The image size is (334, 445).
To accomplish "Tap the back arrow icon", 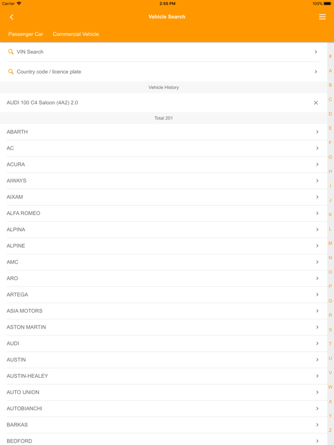I will (12, 17).
